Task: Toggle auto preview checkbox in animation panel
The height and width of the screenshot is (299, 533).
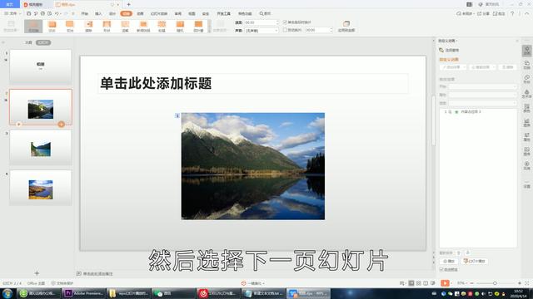Action: click(x=441, y=269)
